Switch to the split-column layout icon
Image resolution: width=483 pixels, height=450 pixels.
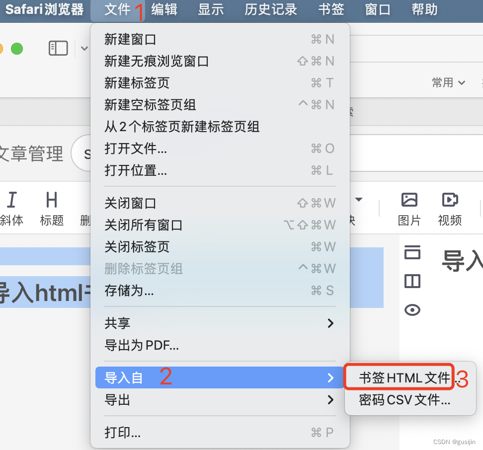pyautogui.click(x=412, y=281)
